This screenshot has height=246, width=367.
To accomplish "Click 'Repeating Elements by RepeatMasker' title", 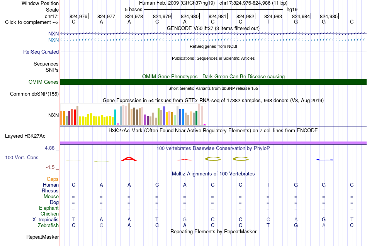I will [x=213, y=231].
